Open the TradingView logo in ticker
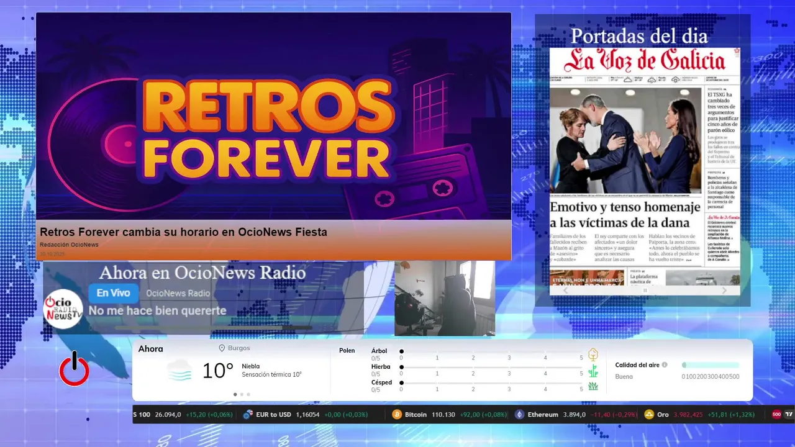The width and height of the screenshot is (795, 447). 789,414
